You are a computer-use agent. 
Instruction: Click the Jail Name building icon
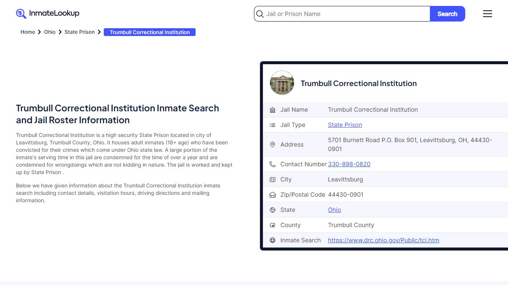[x=273, y=110]
